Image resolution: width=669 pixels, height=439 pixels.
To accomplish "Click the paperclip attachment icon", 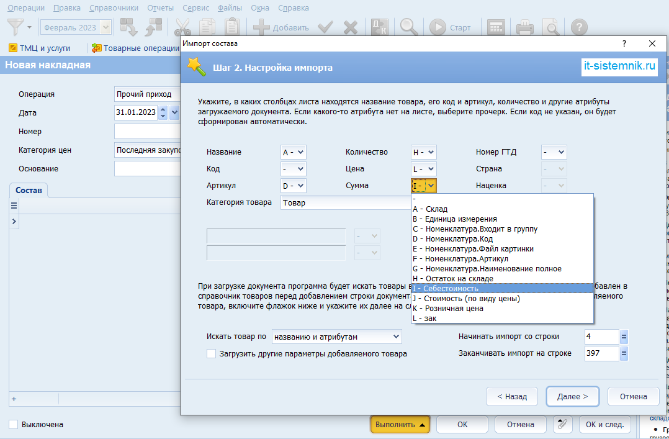I will [562, 425].
